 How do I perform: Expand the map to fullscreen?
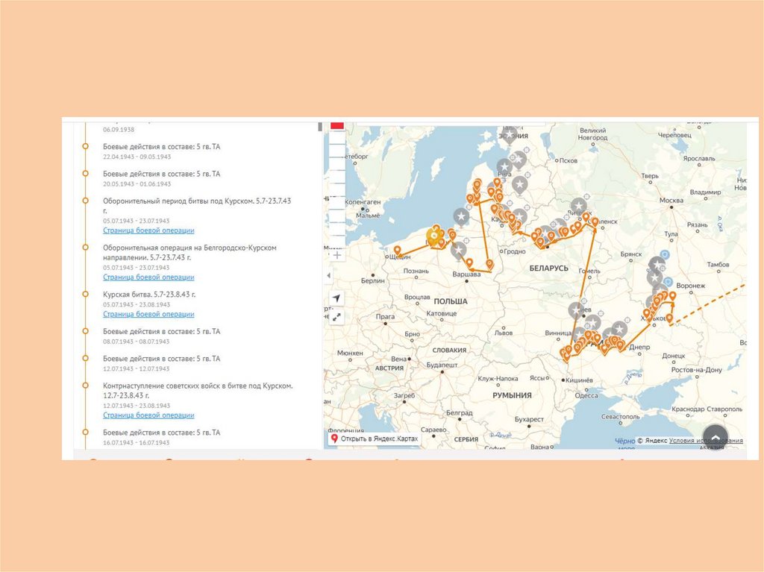[x=336, y=317]
